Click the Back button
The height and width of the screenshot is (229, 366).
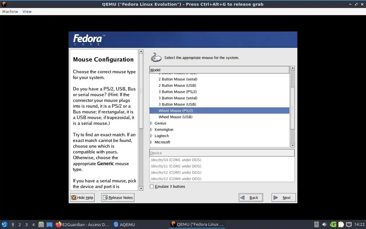point(251,198)
